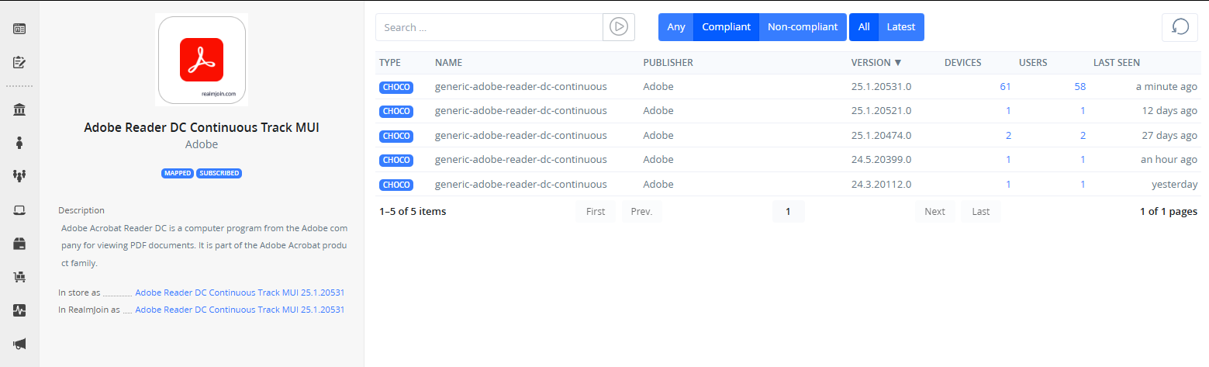1209x367 pixels.
Task: Open the devices laptop icon
Action: tap(19, 209)
